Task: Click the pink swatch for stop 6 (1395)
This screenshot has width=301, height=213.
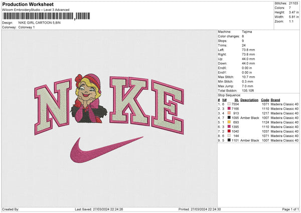Action: click(229, 127)
